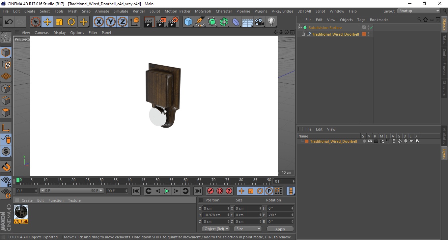
Task: Activate the Scale tool in toolbar
Action: point(59,22)
